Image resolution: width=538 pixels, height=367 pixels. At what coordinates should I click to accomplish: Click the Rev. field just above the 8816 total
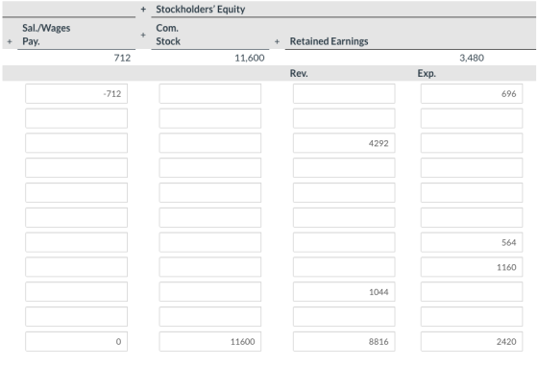344,316
